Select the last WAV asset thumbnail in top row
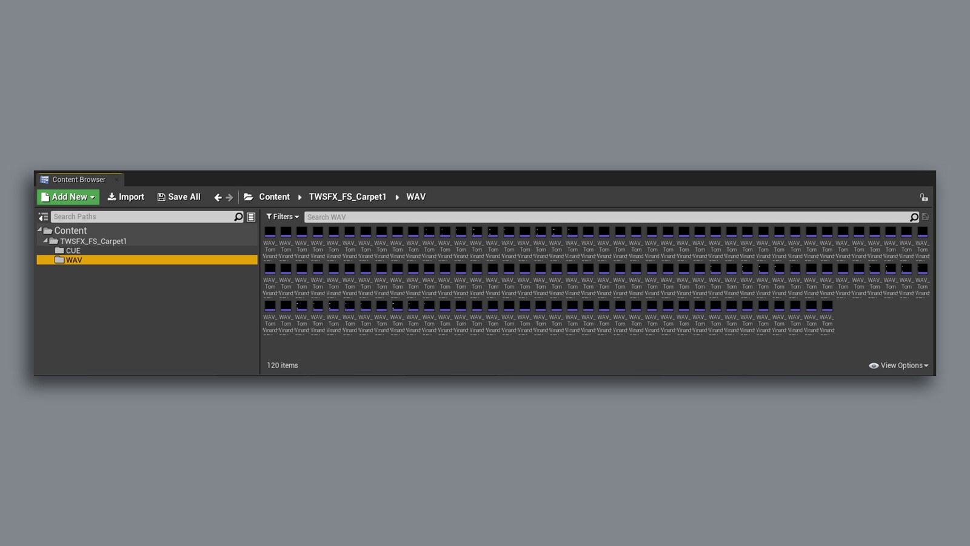970x546 pixels. [x=922, y=232]
